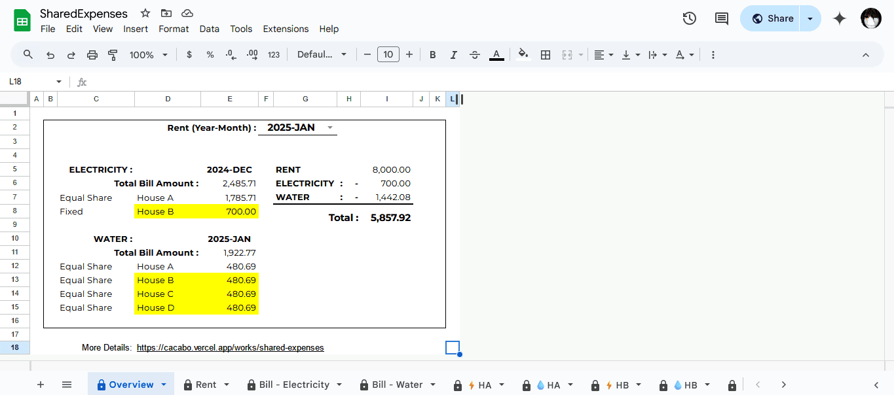Open the 2025-JAN rent month dropdown

[x=329, y=128]
